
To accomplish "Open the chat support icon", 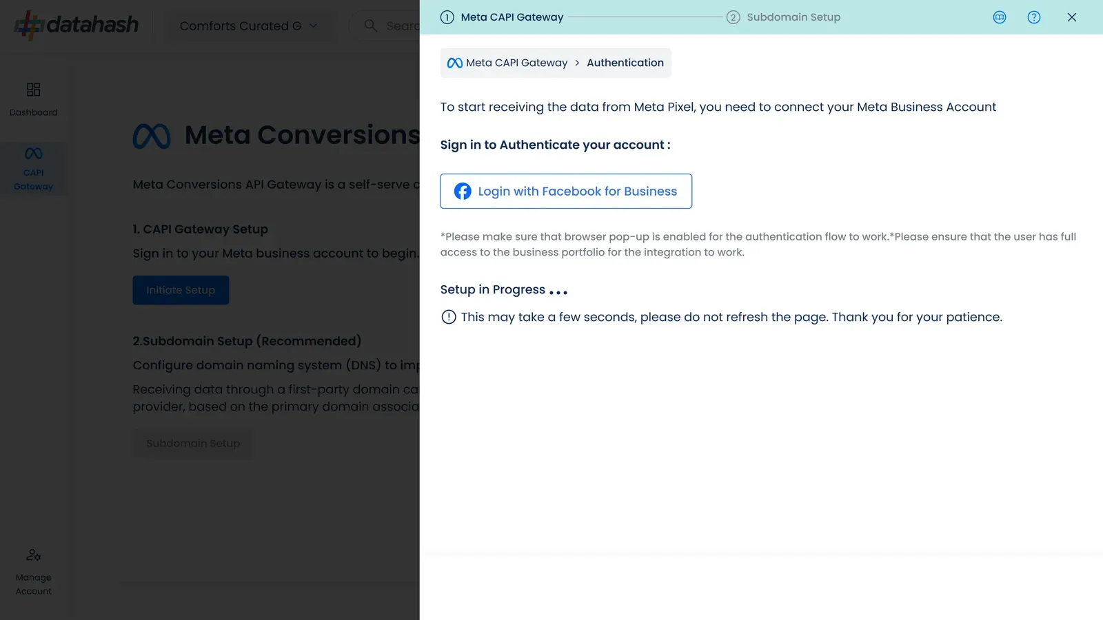I will 999,17.
